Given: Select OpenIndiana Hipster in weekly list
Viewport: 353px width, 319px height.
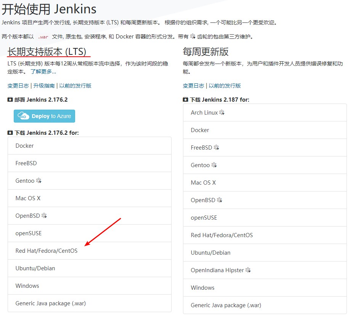Looking at the screenshot, I should pyautogui.click(x=265, y=270).
